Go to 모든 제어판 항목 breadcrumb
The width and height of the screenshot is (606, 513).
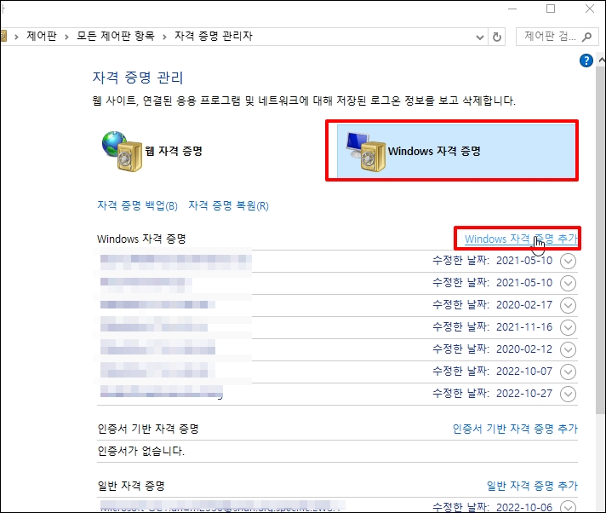coord(116,36)
